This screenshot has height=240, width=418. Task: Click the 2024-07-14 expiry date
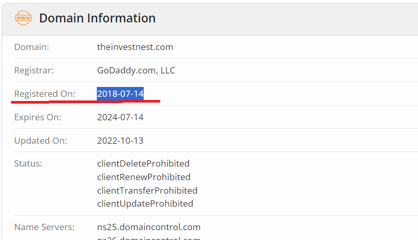click(x=120, y=117)
